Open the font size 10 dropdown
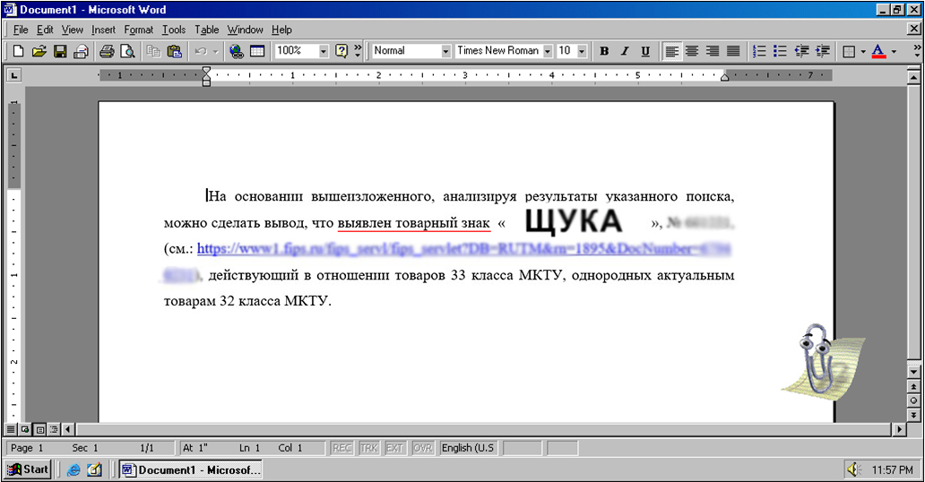The height and width of the screenshot is (482, 925). [x=582, y=51]
